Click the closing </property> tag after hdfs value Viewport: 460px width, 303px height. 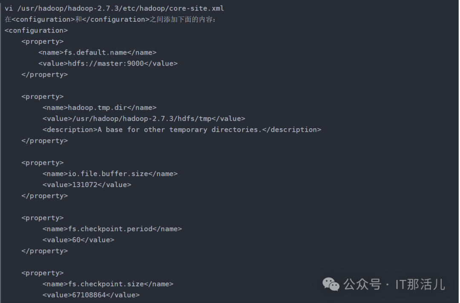(x=45, y=75)
